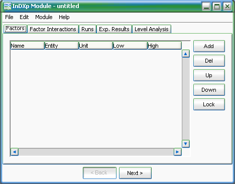
Task: Click the vertical scrollbar down arrow
Action: click(186, 144)
